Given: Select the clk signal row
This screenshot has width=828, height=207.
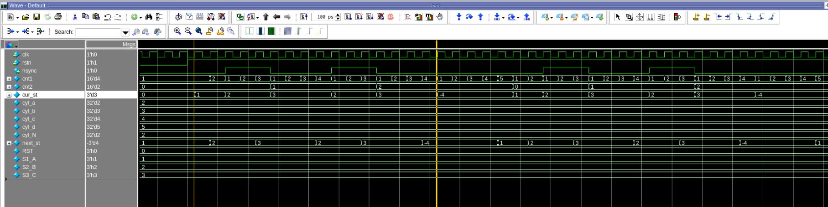Looking at the screenshot, I should pos(44,55).
